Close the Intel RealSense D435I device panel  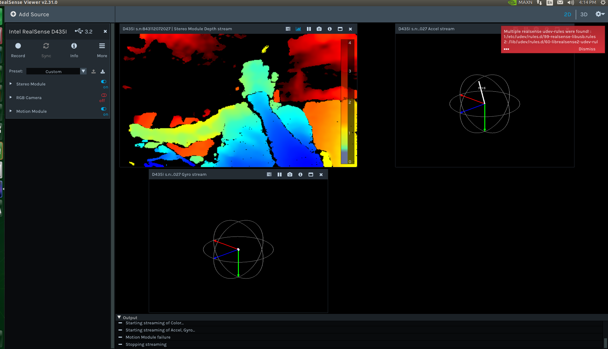click(x=105, y=32)
